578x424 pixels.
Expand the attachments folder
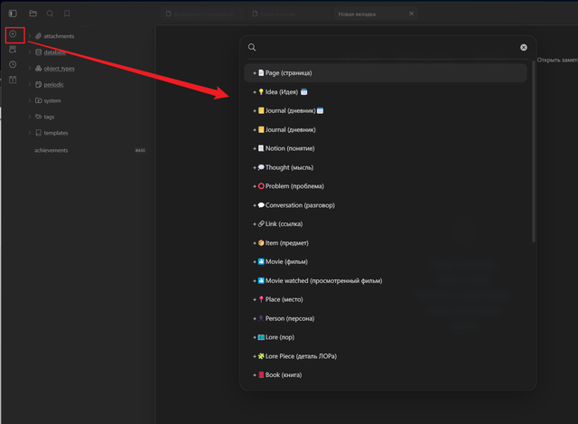tap(54, 36)
